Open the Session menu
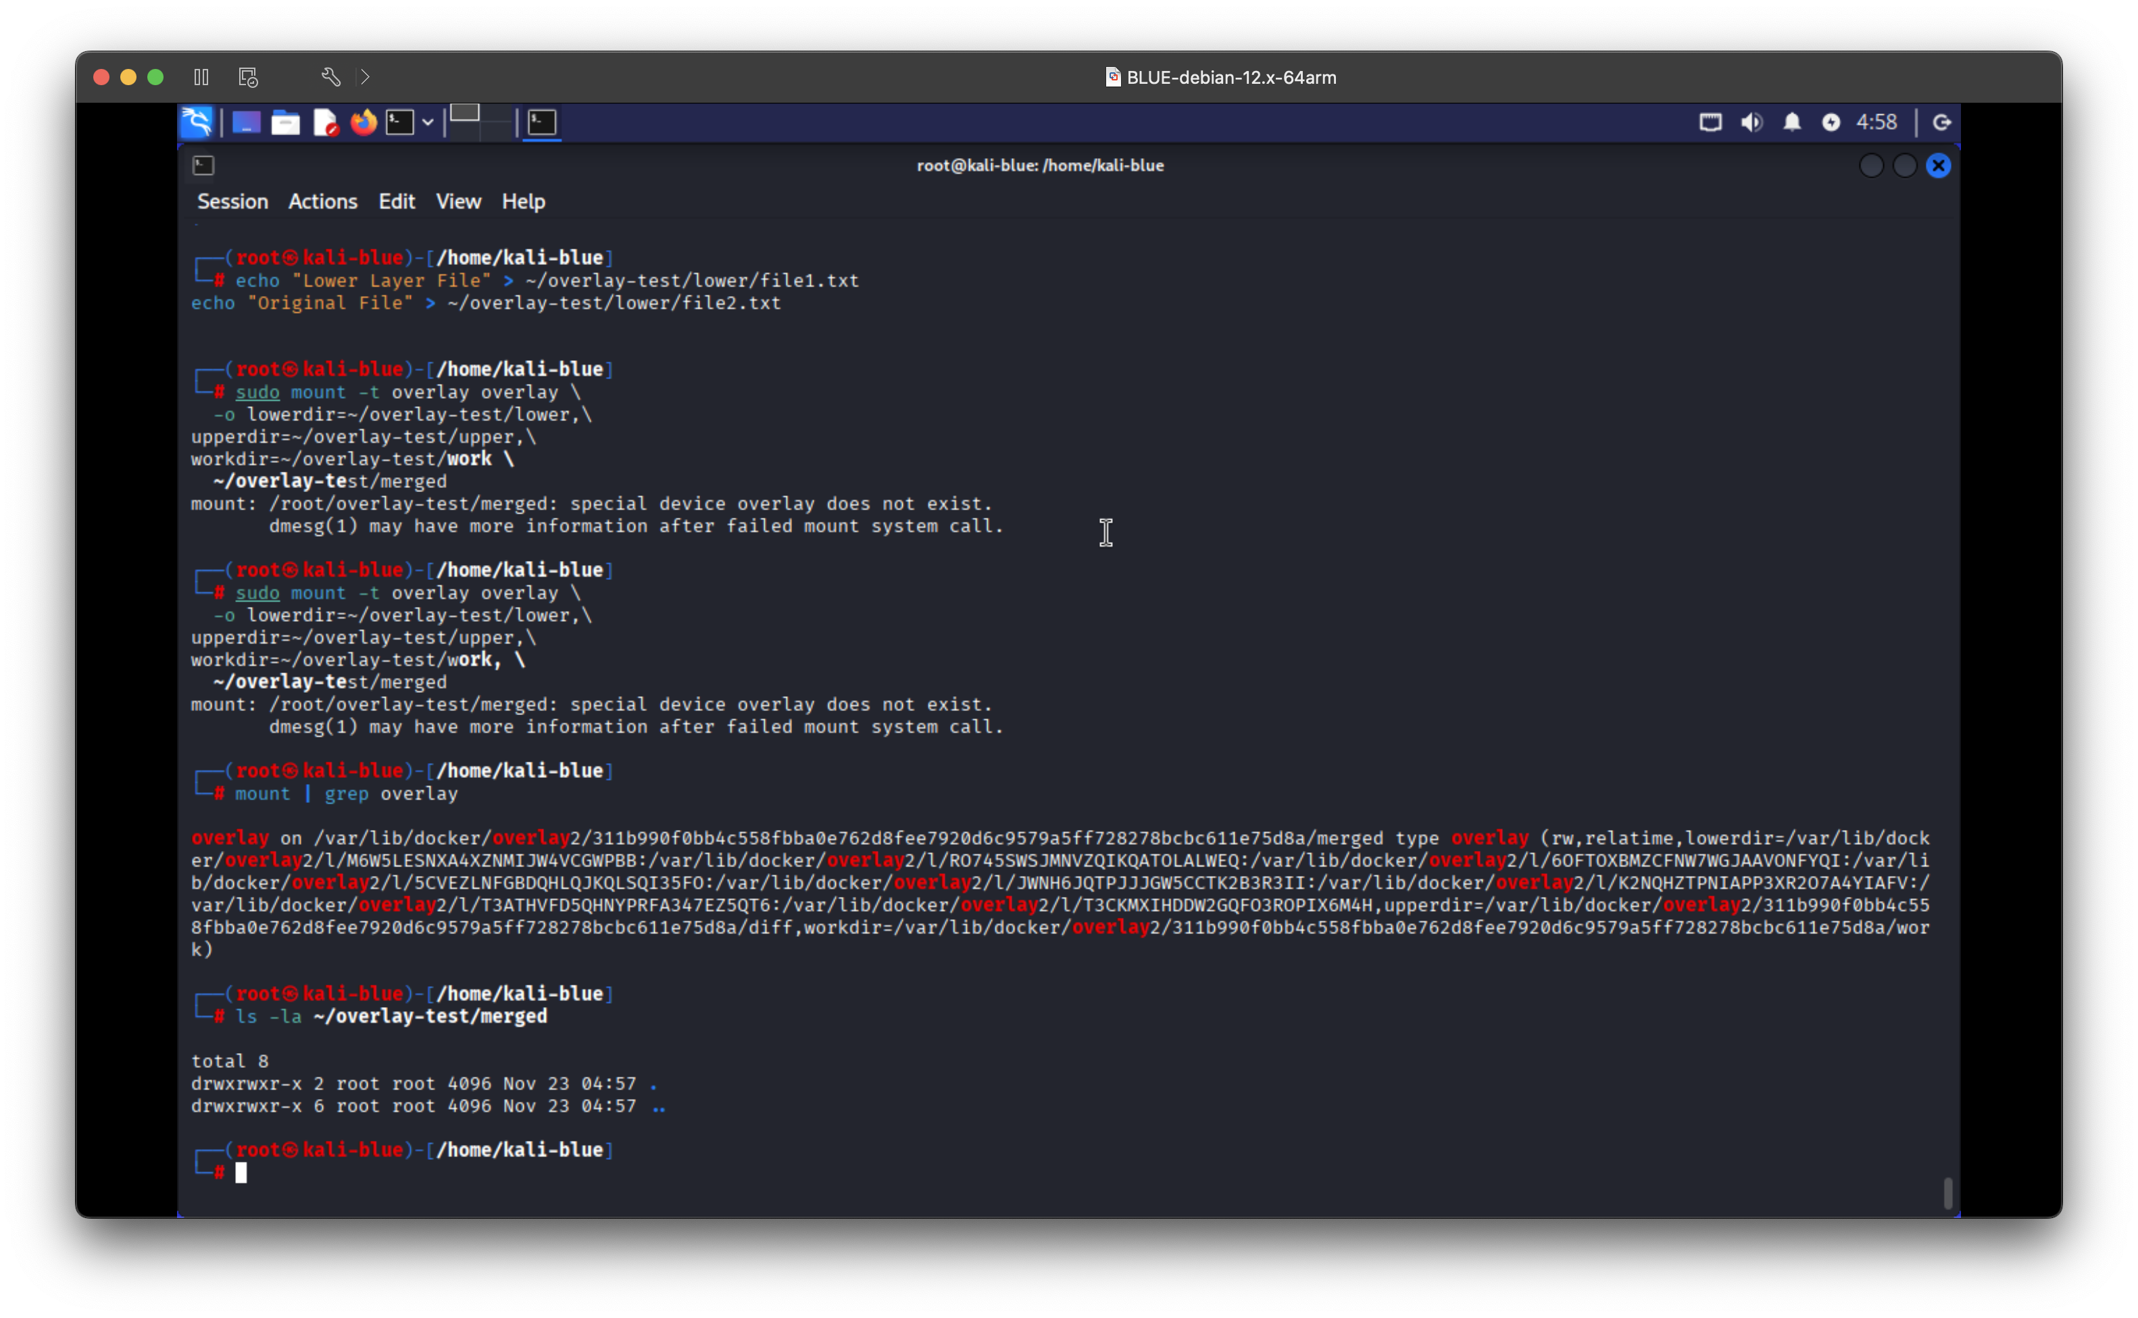Viewport: 2138px width, 1318px height. (232, 201)
